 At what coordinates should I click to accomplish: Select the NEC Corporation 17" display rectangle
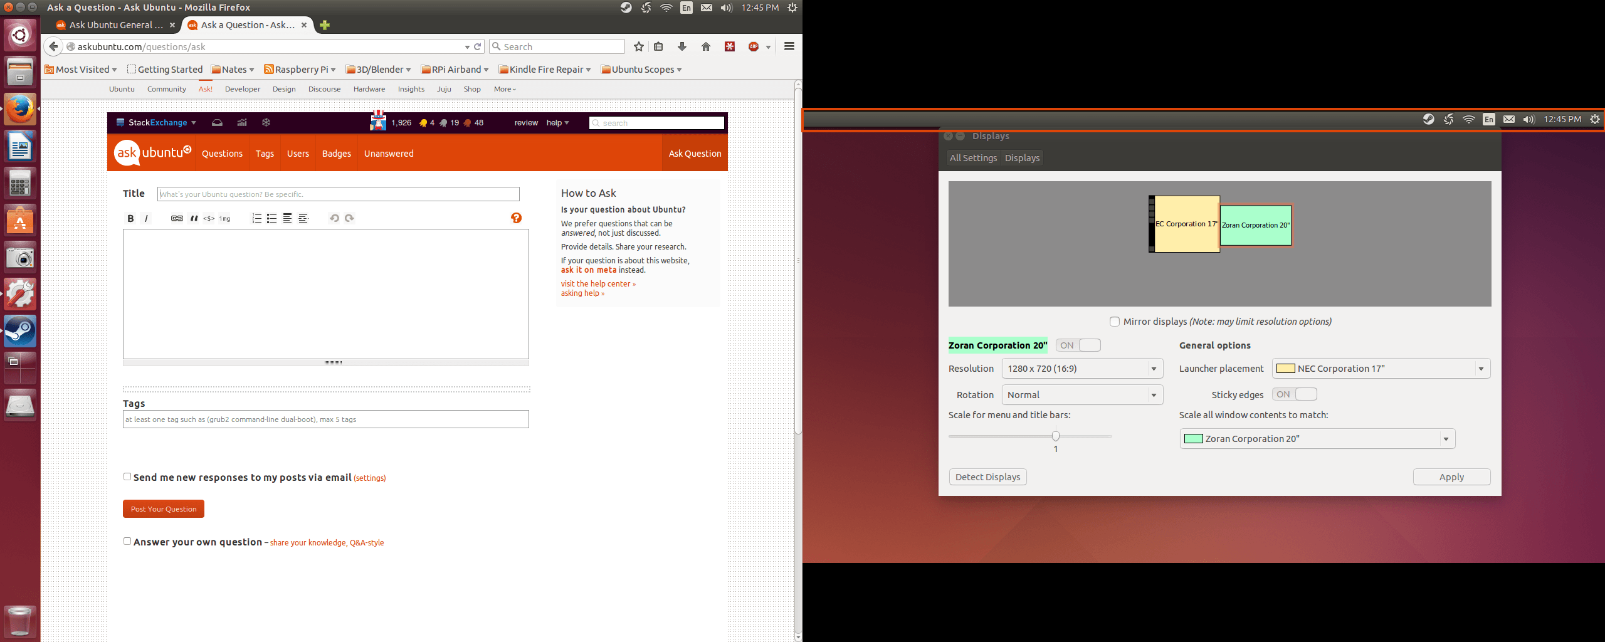click(x=1186, y=224)
